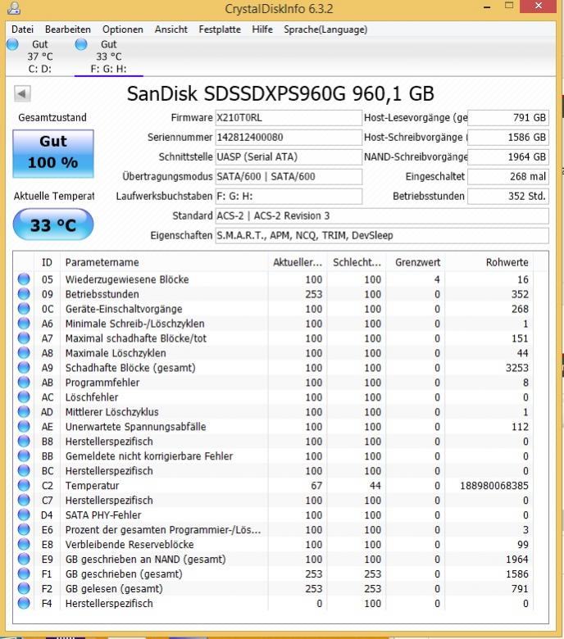The height and width of the screenshot is (639, 564).
Task: Click the Seriennummer field 142812400080
Action: coord(289,138)
